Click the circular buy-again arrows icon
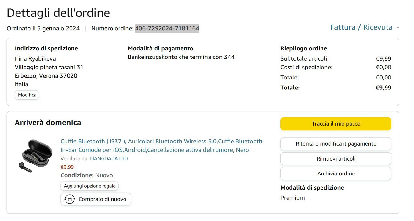This screenshot has width=414, height=221. (70, 199)
